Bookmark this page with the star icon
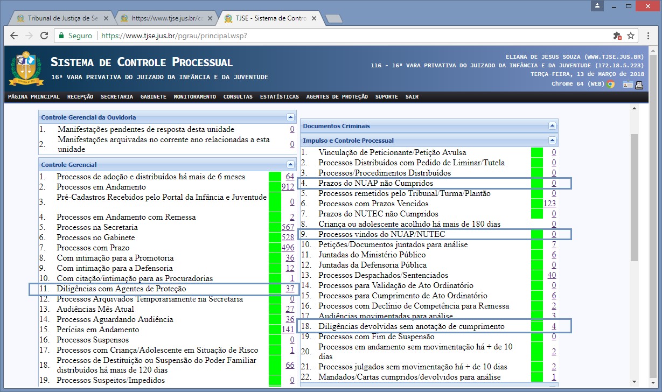 (x=631, y=36)
